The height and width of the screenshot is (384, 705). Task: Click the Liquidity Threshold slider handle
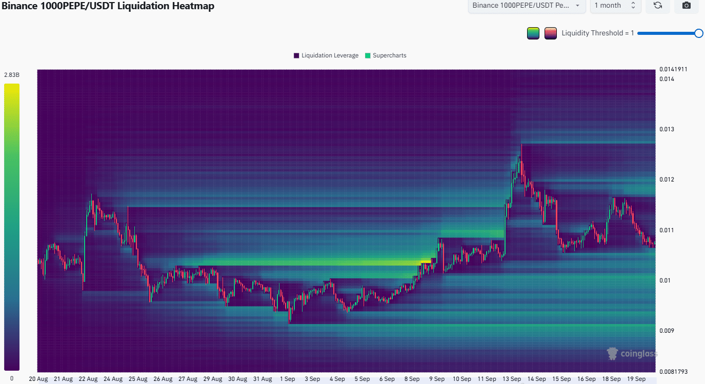[x=698, y=33]
